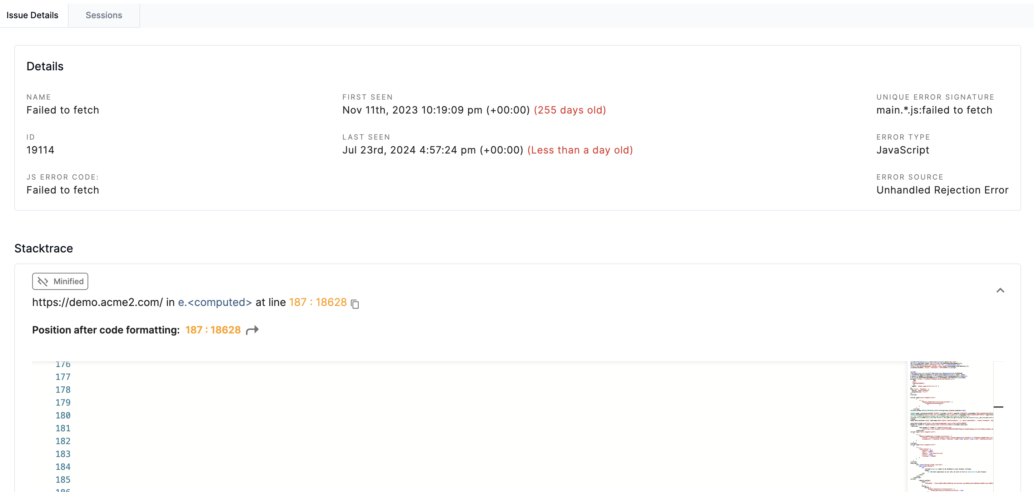Click the main.*.js:failed to fetch signature text

[x=934, y=110]
